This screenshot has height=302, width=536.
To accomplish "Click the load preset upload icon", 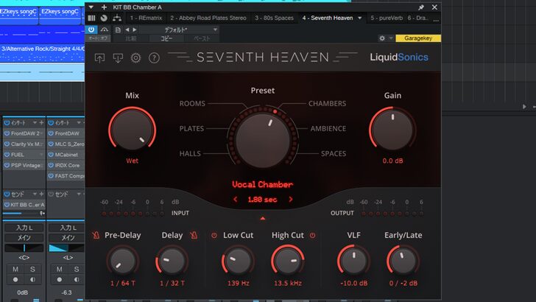I will coord(99,57).
